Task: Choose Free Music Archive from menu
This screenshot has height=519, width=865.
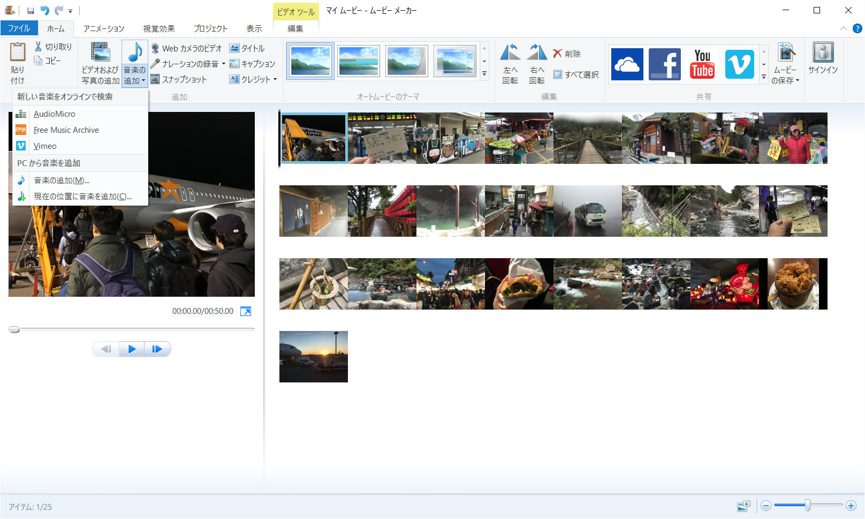Action: coord(66,130)
